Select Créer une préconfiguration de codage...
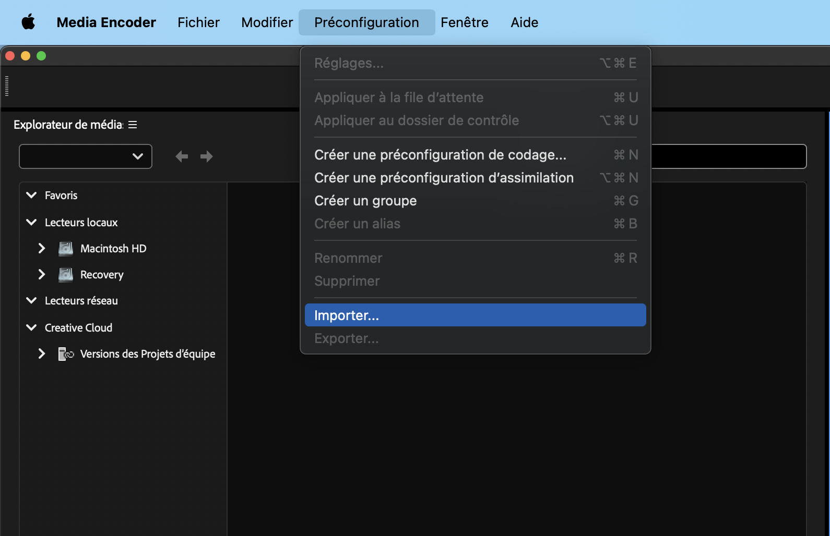This screenshot has width=830, height=536. point(475,155)
